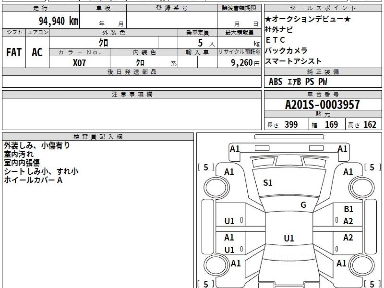Click the ★オークションデビュー★ line
The width and height of the screenshot is (384, 288).
point(308,19)
